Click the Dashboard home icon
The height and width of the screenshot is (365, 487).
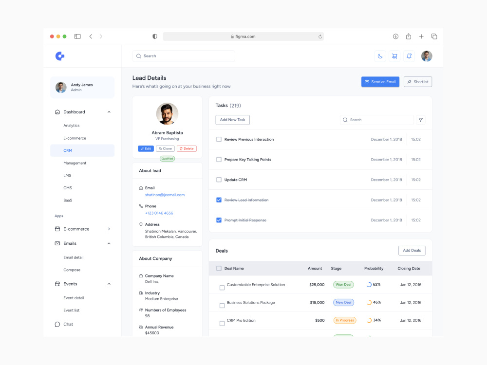coord(57,112)
